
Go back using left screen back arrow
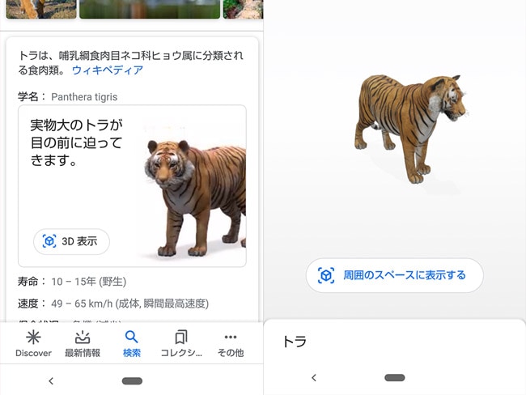(x=51, y=381)
